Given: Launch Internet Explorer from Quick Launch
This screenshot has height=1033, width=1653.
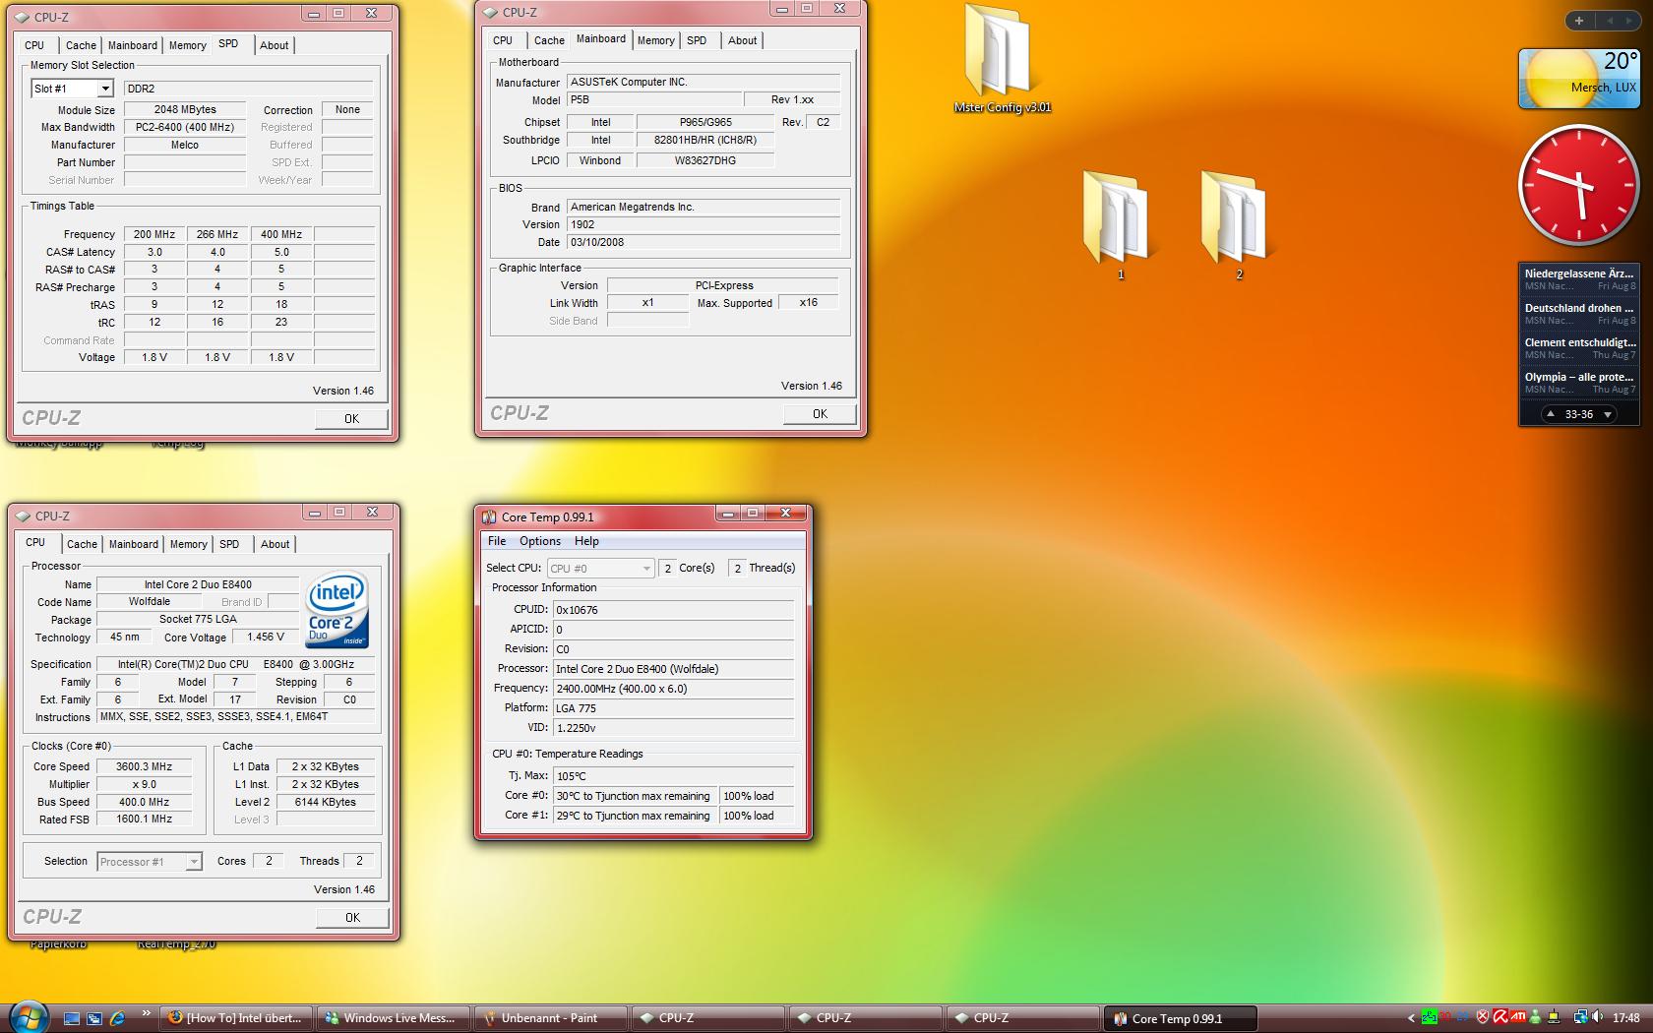Looking at the screenshot, I should [x=117, y=1018].
